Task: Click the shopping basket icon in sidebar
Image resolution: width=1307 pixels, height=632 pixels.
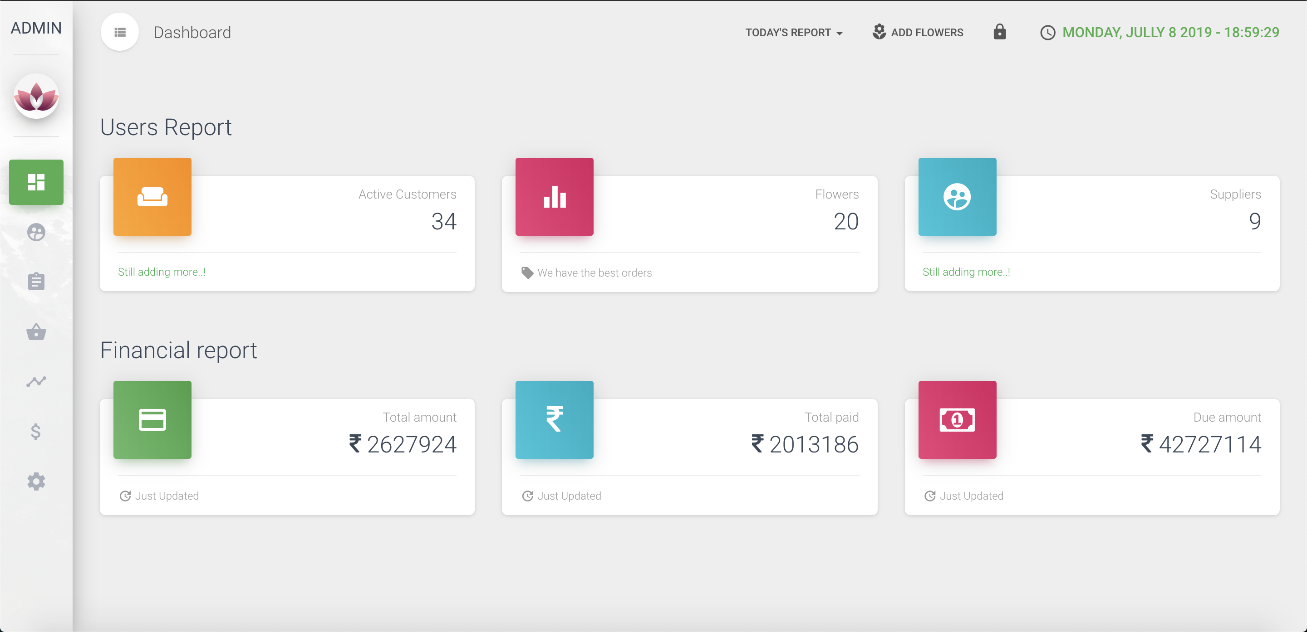Action: pos(36,331)
